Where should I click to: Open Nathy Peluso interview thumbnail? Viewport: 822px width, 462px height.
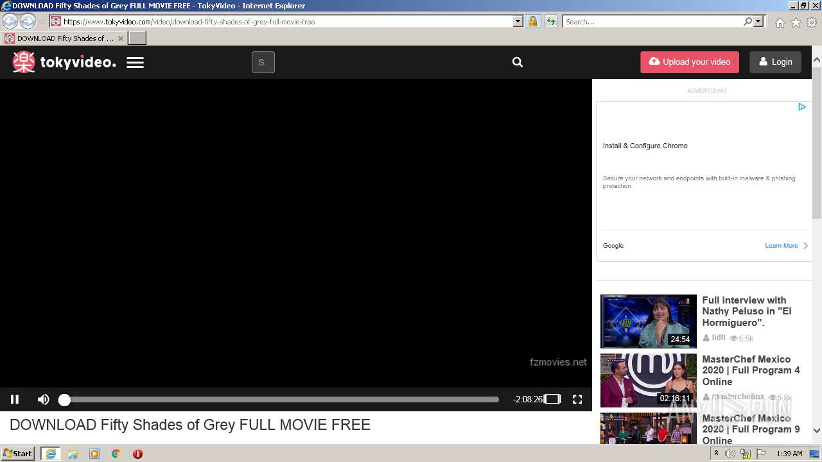pos(648,321)
